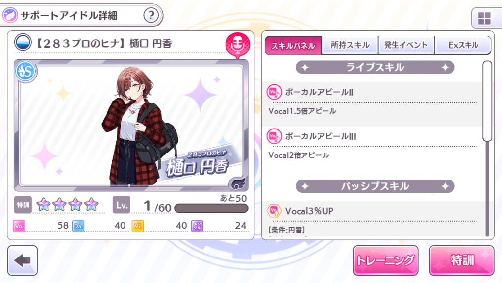Tap the back arrow button

[x=23, y=260]
